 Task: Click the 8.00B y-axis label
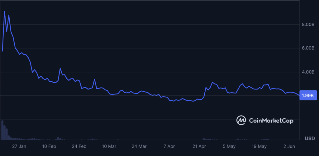pyautogui.click(x=308, y=25)
